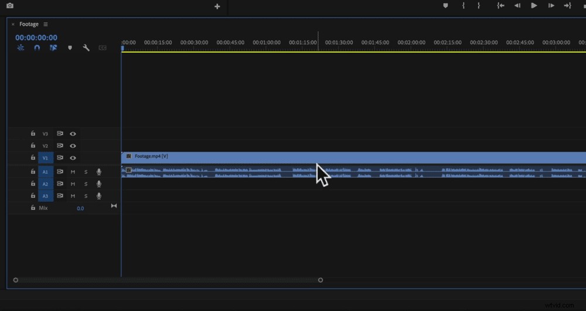Open Timeline Display Settings wrench

click(86, 48)
